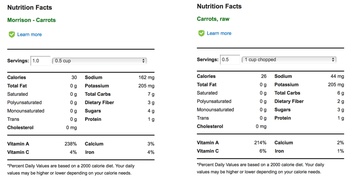Screen dimensions: 347x180
Task: Click the green verified shield beside Morrison - Carrots
Action: click(12, 35)
